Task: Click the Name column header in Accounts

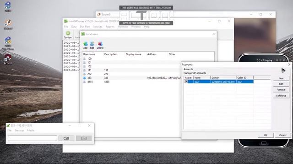Action: [x=202, y=78]
